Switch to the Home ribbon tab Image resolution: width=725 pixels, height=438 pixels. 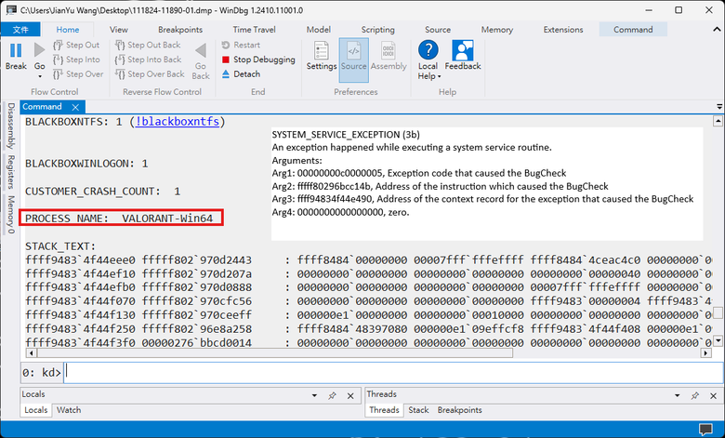68,30
